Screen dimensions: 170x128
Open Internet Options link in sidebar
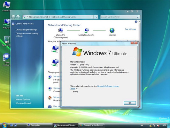(x=23, y=100)
